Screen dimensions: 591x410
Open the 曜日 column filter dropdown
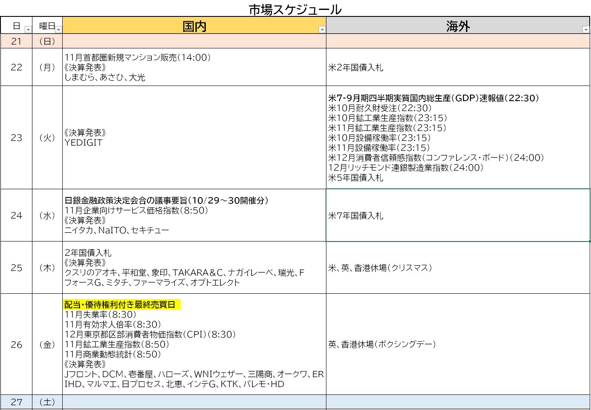pyautogui.click(x=58, y=30)
